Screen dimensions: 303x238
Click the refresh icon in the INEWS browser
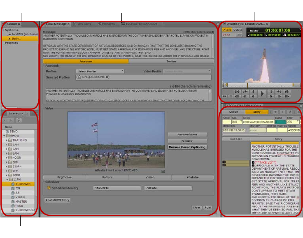tap(19, 120)
